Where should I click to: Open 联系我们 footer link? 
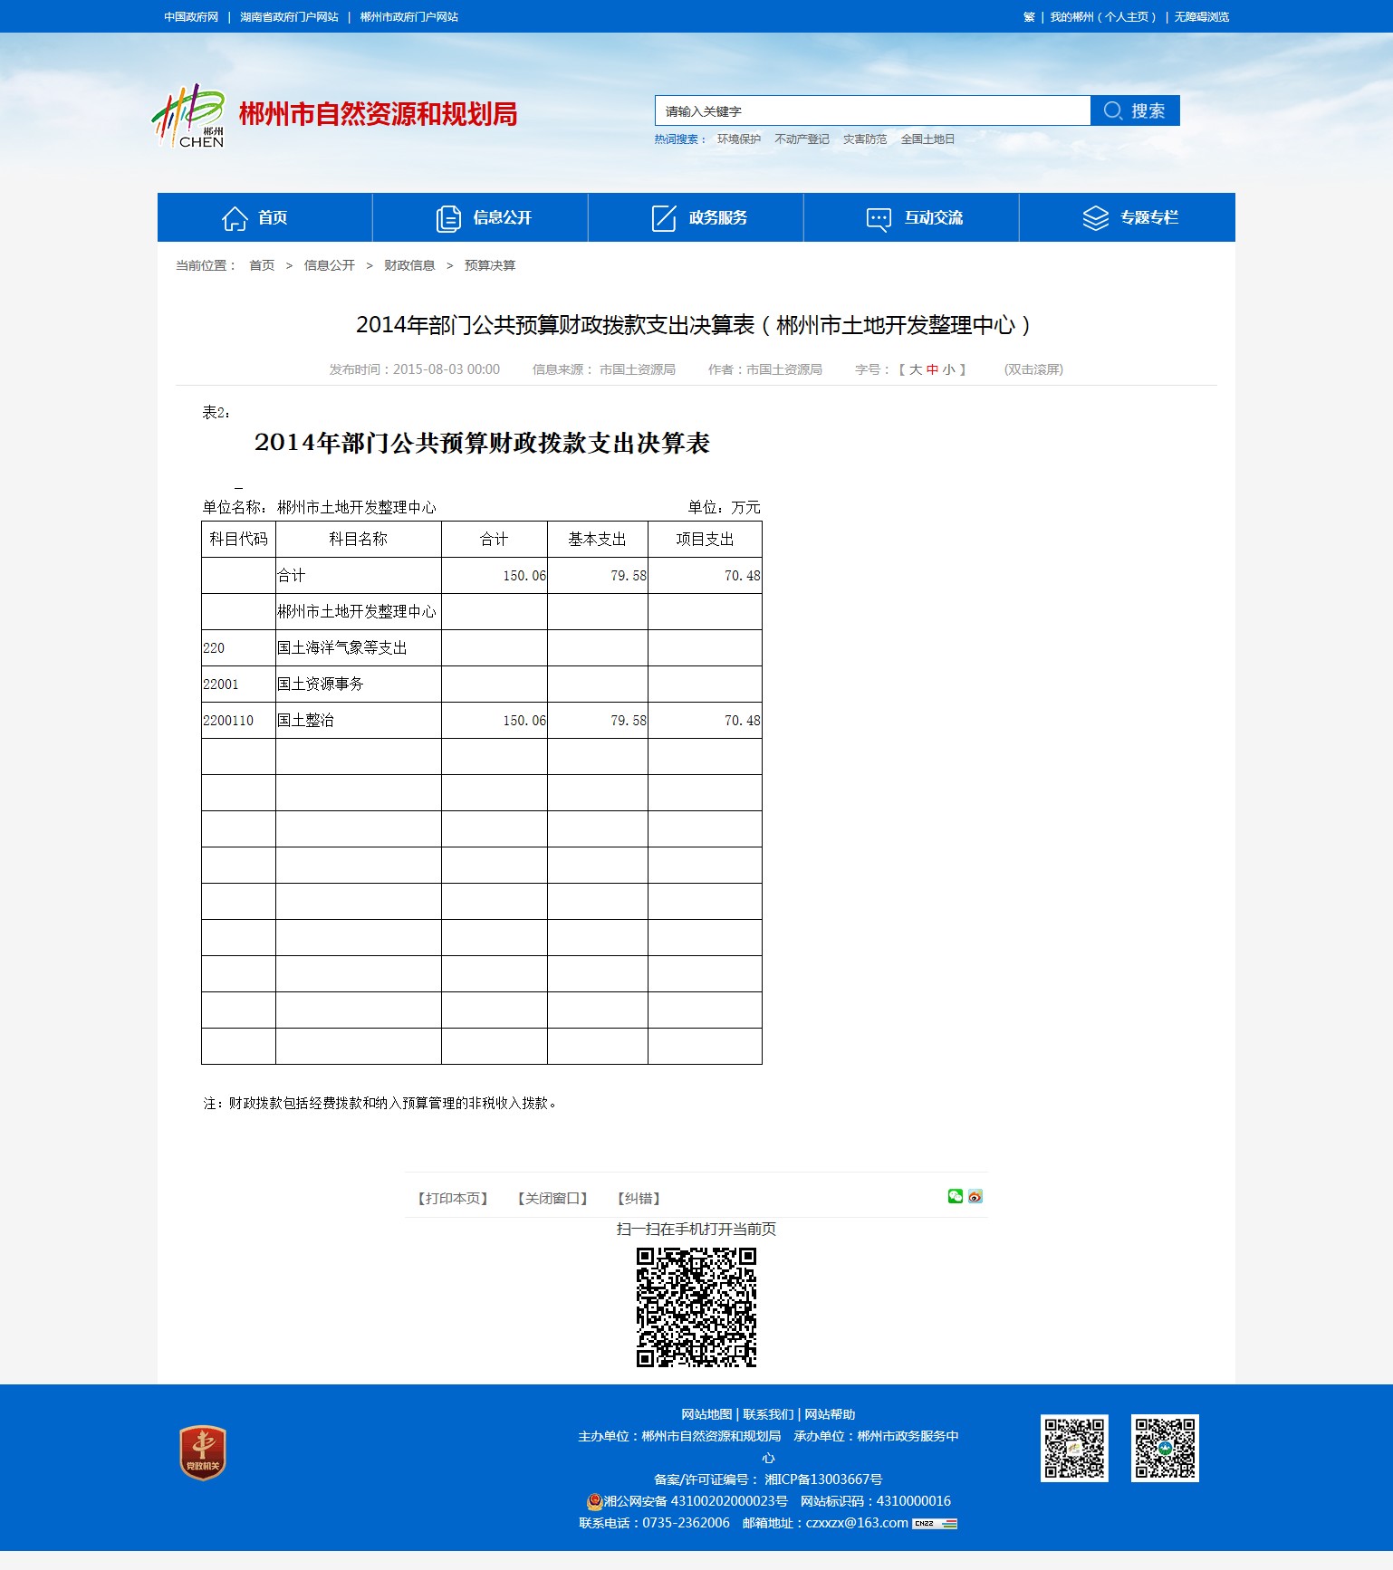coord(768,1414)
